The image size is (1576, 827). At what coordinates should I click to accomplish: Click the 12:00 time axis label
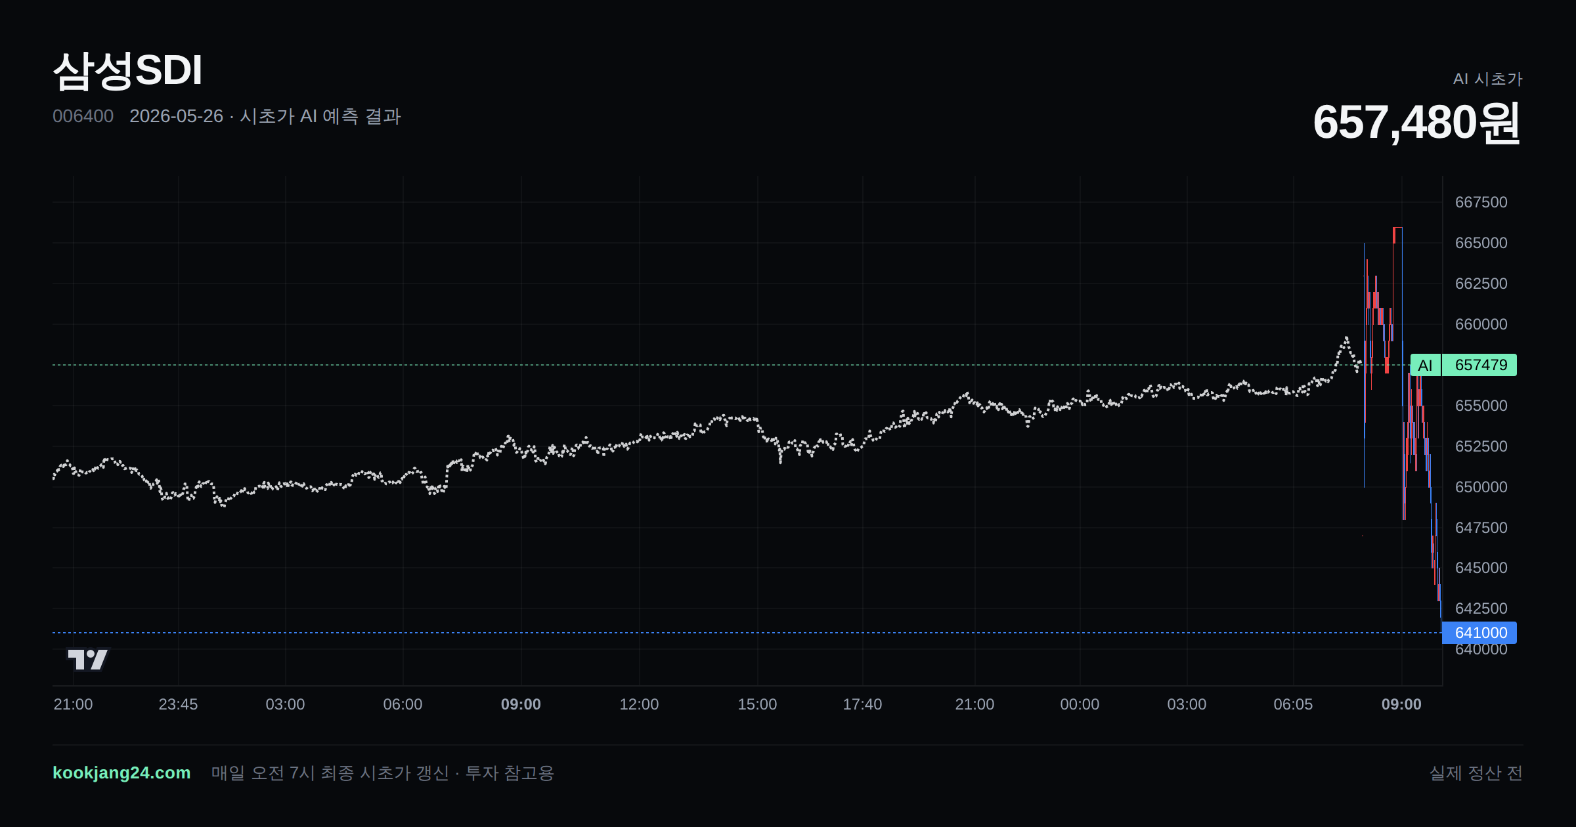pyautogui.click(x=639, y=704)
